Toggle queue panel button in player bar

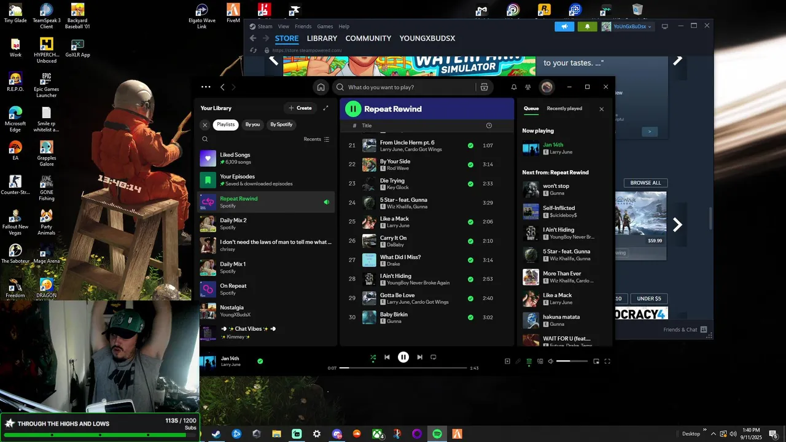point(529,362)
